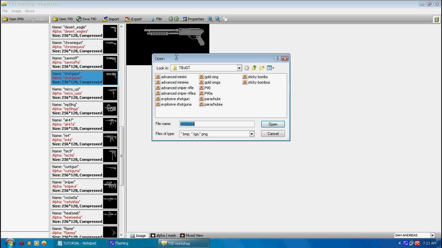442x248 pixels.
Task: Zoom in with the plus magnifier icon
Action: (x=210, y=19)
